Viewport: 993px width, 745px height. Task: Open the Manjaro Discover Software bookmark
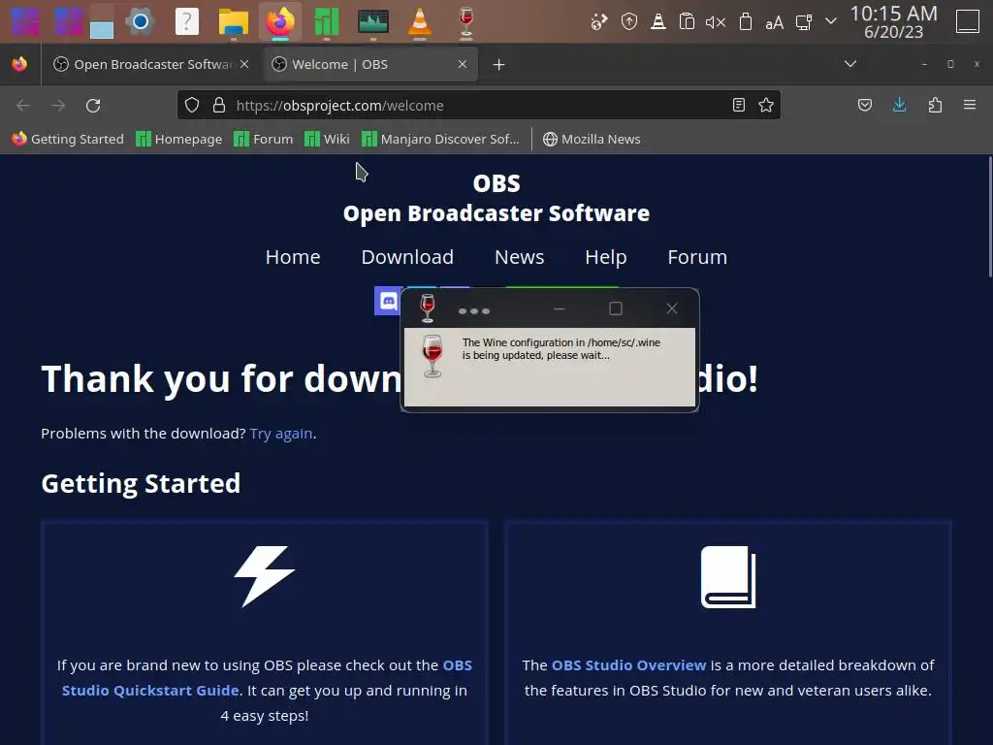[440, 139]
